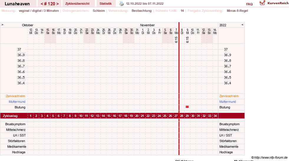
Task: Click the left LH / SST row label
Action: click(19, 135)
